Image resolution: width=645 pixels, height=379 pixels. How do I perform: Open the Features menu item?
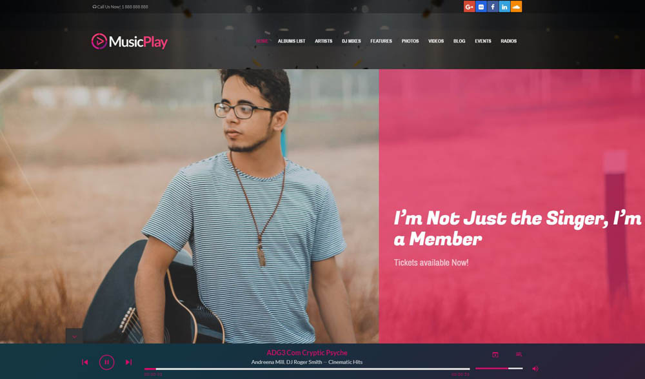click(x=381, y=41)
